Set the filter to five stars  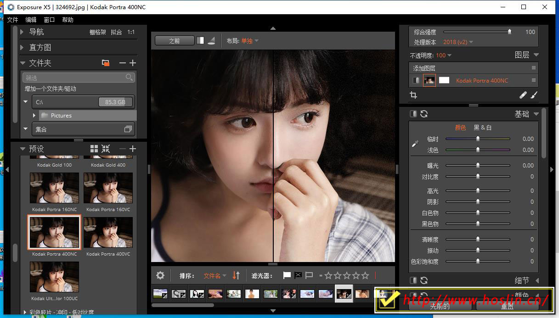pyautogui.click(x=365, y=276)
